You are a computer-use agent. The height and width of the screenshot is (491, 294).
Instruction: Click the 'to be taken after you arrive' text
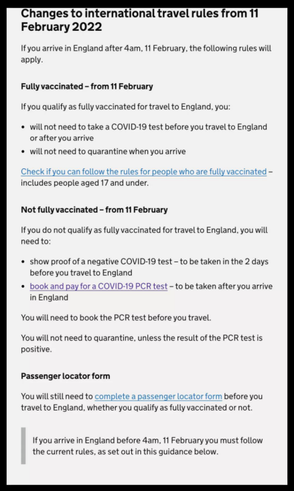click(x=151, y=292)
